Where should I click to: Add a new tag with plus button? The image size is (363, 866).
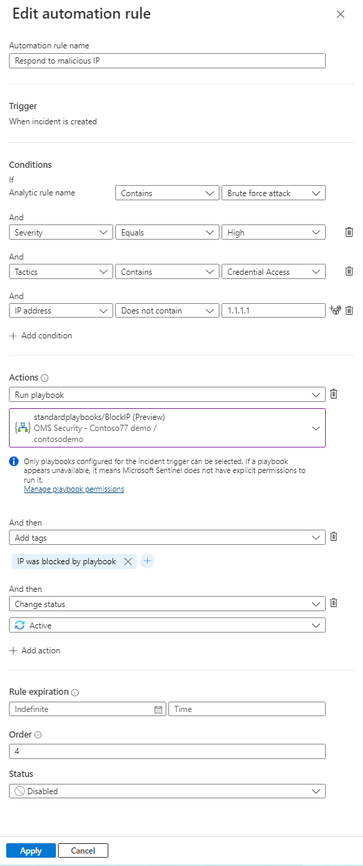pyautogui.click(x=147, y=561)
